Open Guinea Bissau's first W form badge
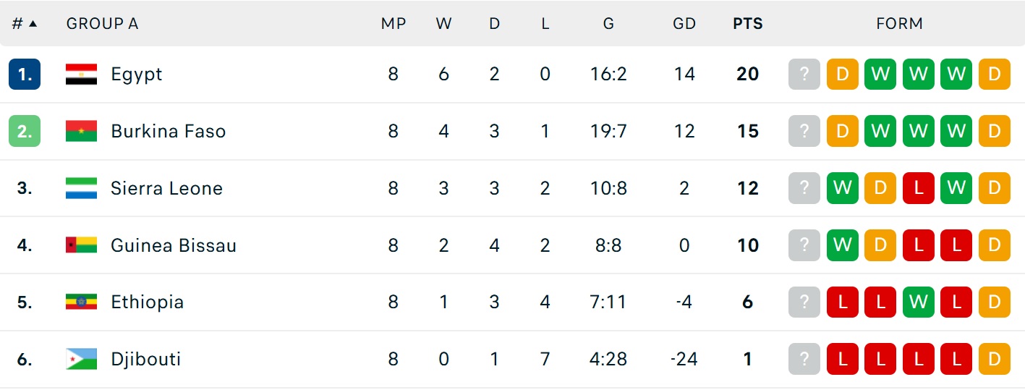Image resolution: width=1025 pixels, height=390 pixels. tap(842, 245)
